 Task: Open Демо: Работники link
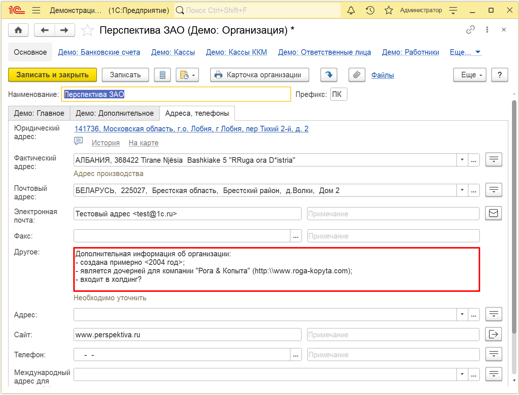pos(411,52)
